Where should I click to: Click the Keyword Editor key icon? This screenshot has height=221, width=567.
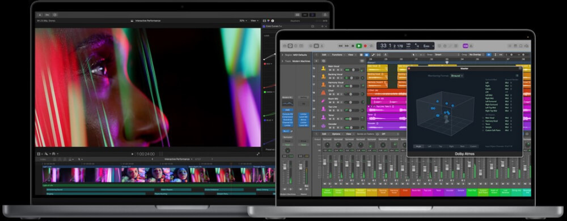(x=48, y=15)
